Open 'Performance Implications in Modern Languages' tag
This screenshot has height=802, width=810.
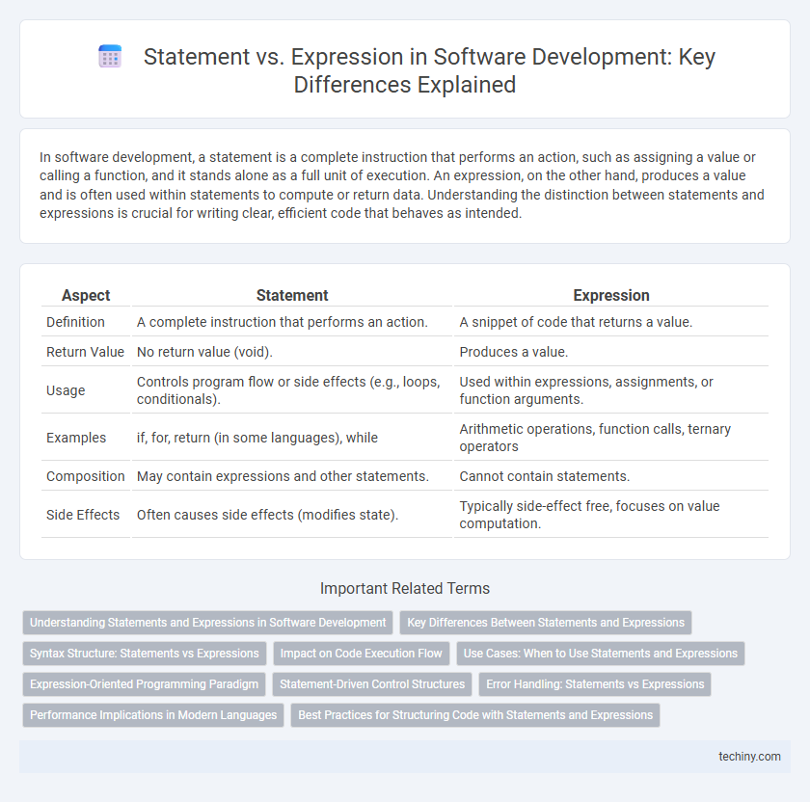[x=153, y=715]
